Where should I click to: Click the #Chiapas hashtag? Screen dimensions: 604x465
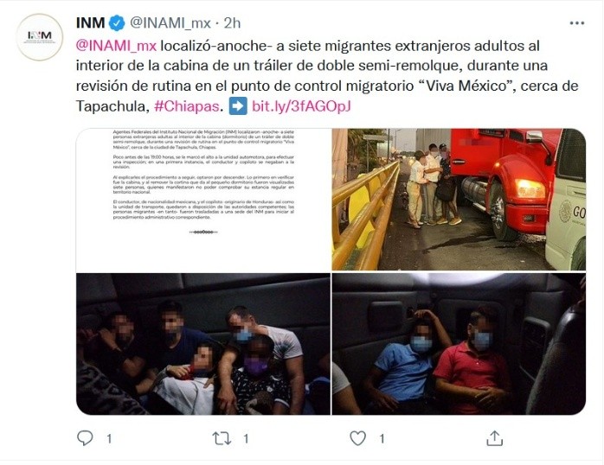coord(186,106)
